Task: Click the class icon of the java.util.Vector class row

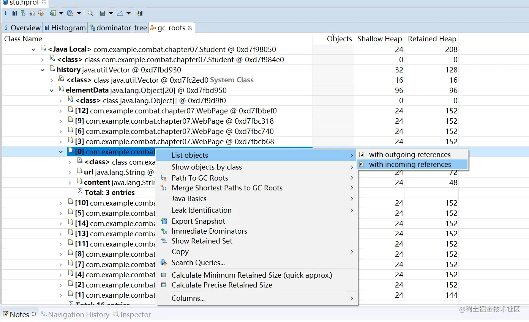Action: 61,79
